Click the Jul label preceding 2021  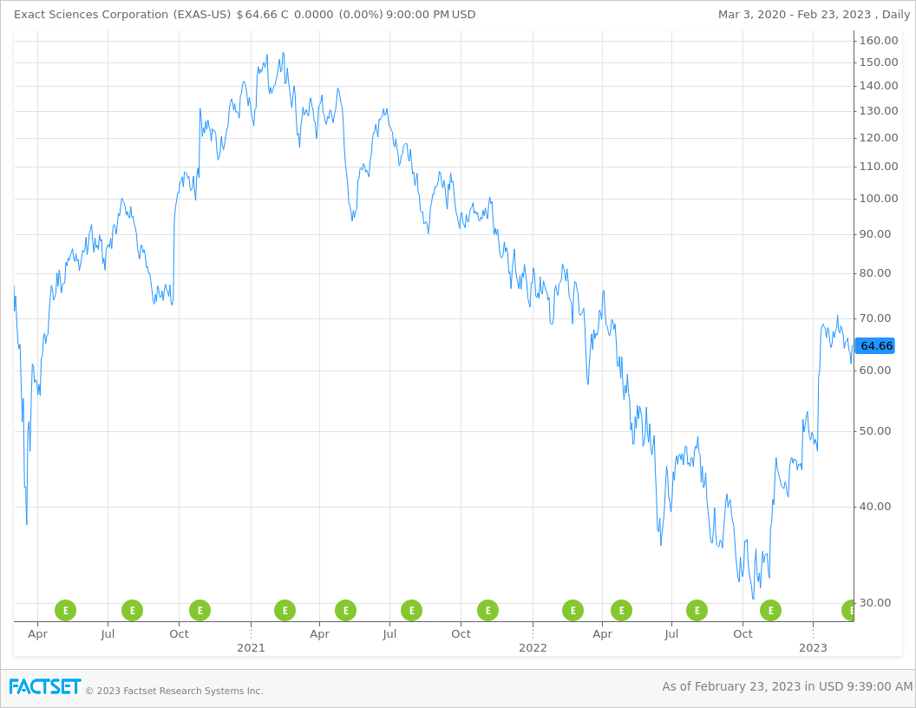click(108, 633)
